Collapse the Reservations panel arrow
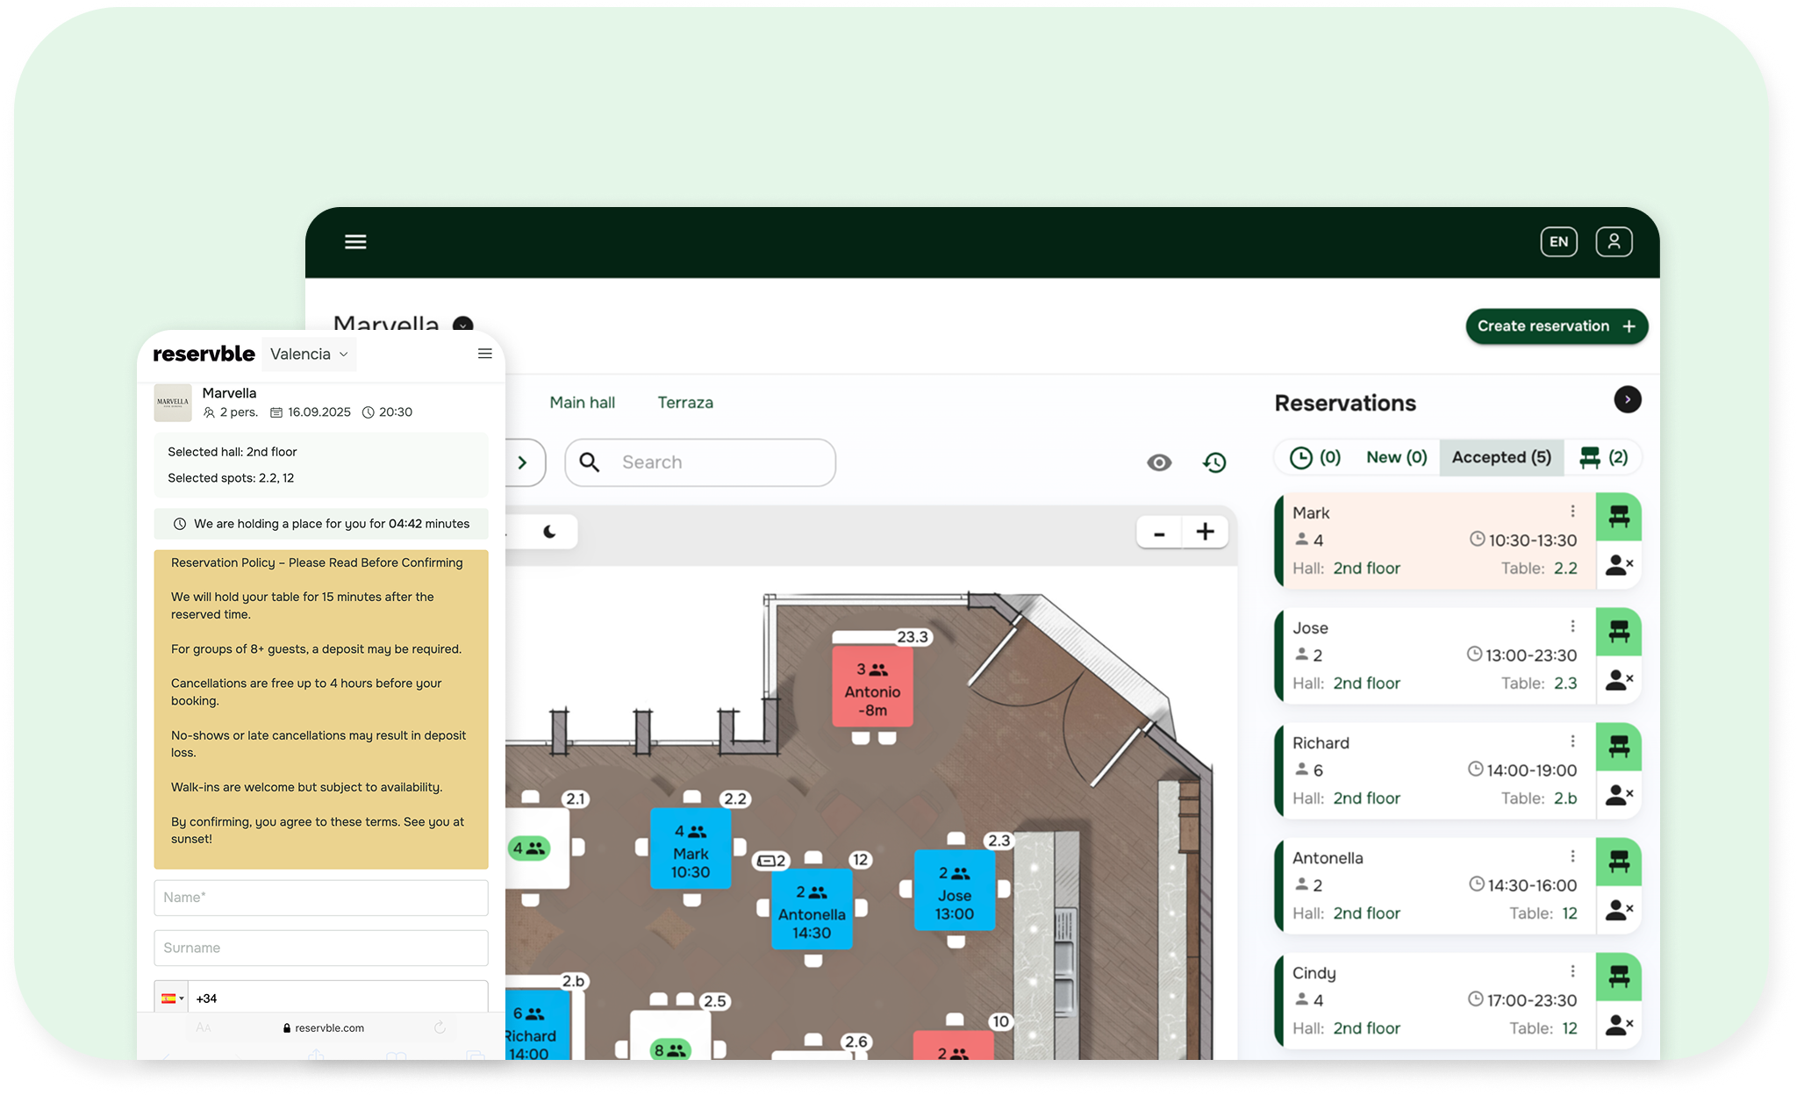 tap(1627, 400)
